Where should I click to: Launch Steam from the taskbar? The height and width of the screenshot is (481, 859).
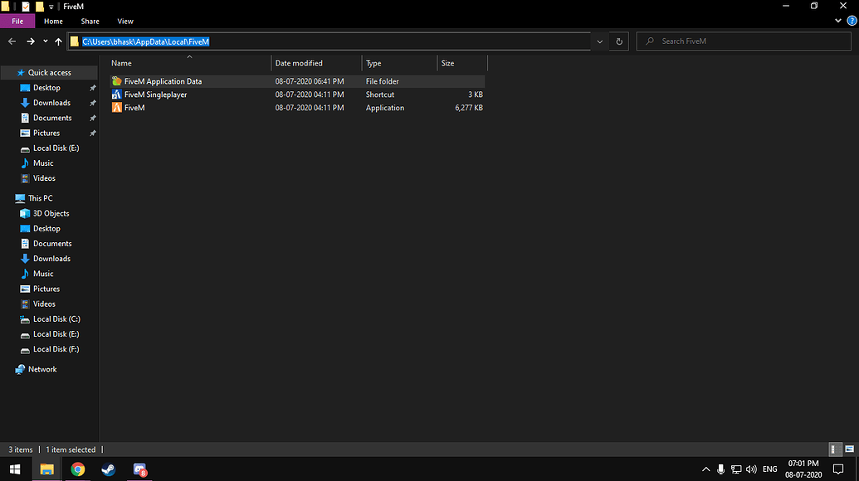[108, 469]
